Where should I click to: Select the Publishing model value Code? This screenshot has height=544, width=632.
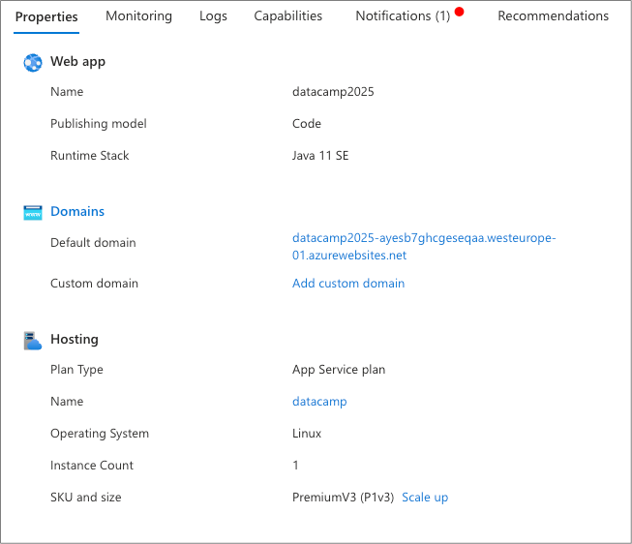pos(307,123)
